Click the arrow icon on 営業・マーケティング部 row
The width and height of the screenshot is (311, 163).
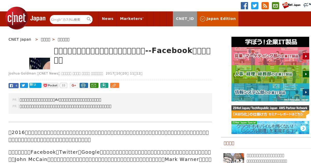coord(306,56)
